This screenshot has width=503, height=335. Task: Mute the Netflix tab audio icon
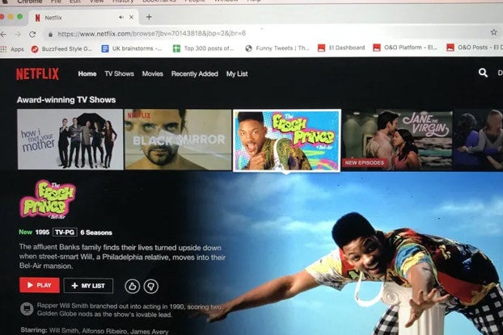pos(121,17)
